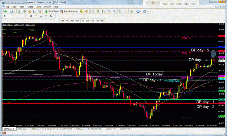Expand the templates dropdown arrow
This screenshot has width=227, height=136.
(147, 11)
